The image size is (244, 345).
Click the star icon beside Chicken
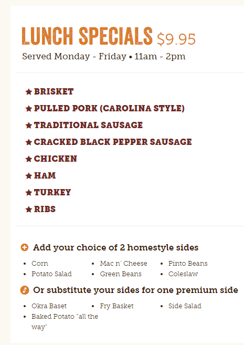(x=29, y=159)
